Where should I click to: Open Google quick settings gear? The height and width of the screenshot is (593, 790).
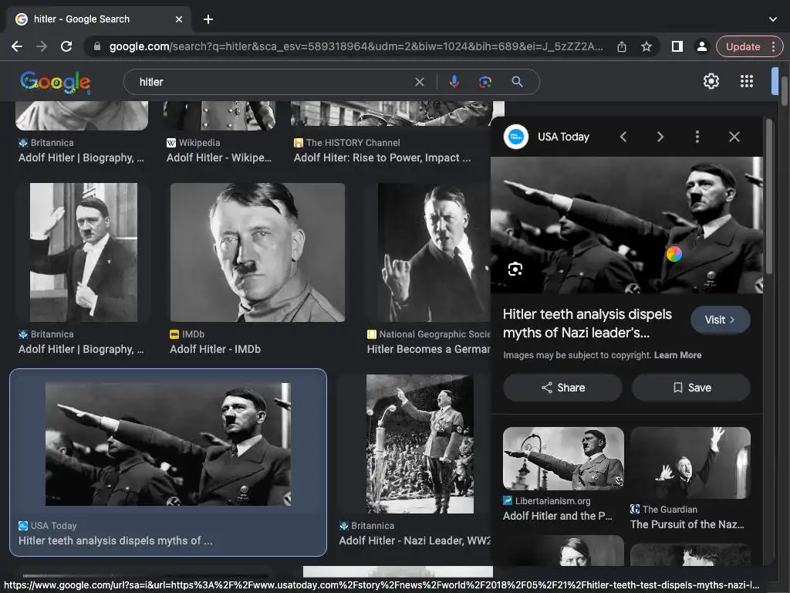[x=711, y=81]
